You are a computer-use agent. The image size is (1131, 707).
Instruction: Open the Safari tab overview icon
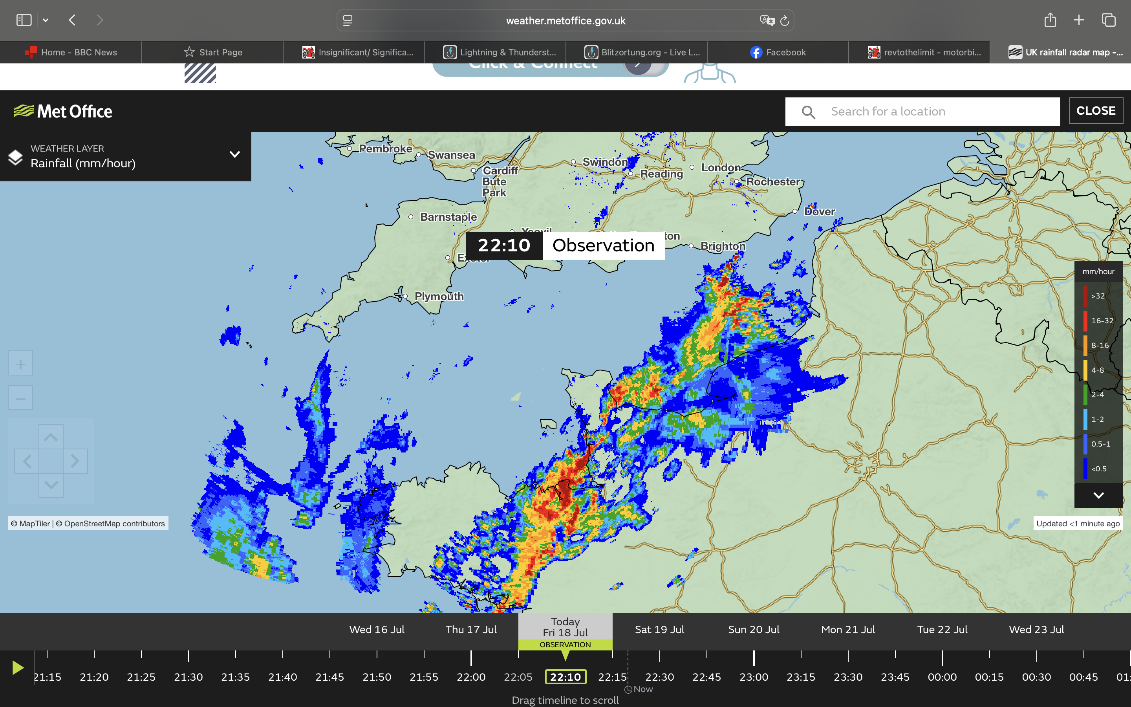(1109, 20)
